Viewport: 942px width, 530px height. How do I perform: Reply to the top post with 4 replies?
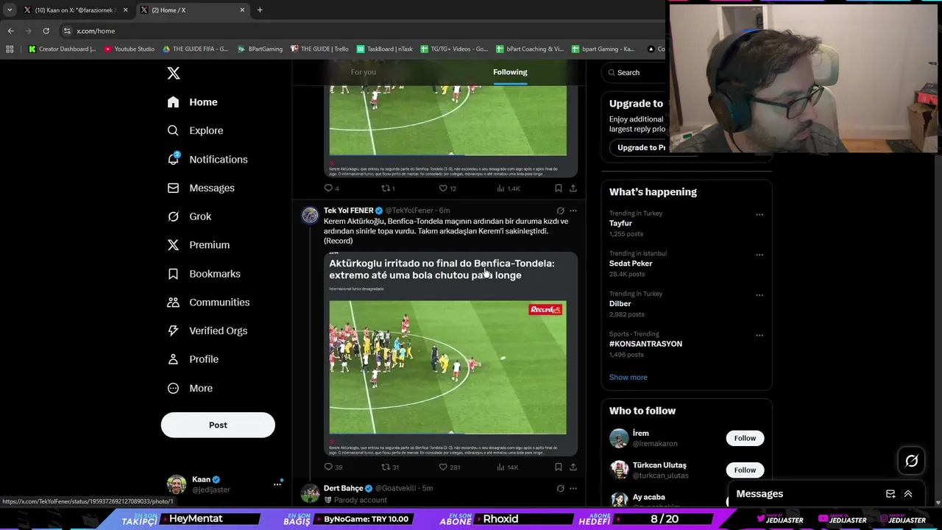pos(332,188)
